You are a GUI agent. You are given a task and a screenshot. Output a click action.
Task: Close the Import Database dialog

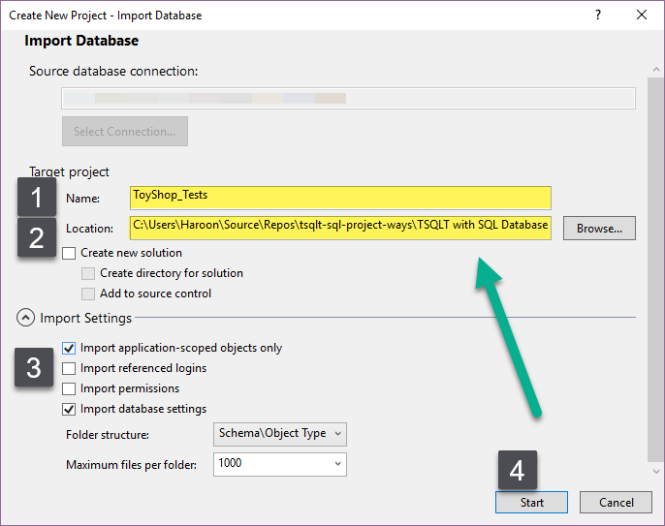[642, 15]
